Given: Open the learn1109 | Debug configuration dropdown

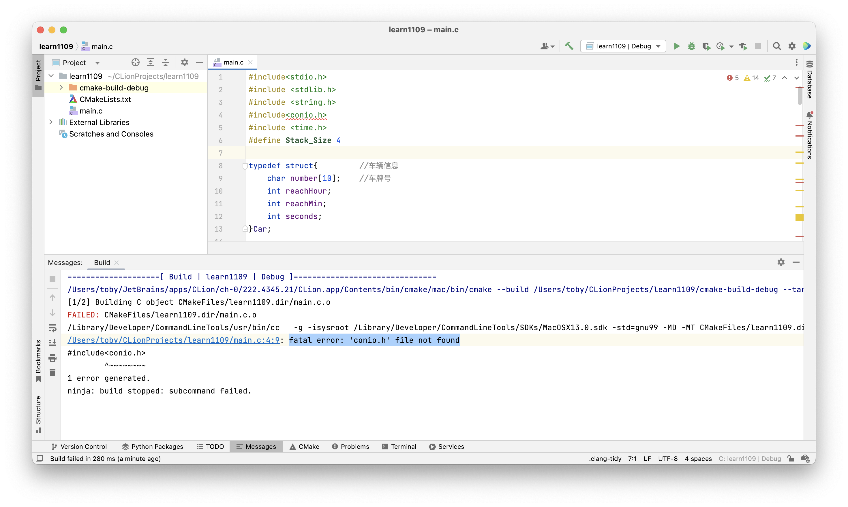Looking at the screenshot, I should pyautogui.click(x=623, y=46).
